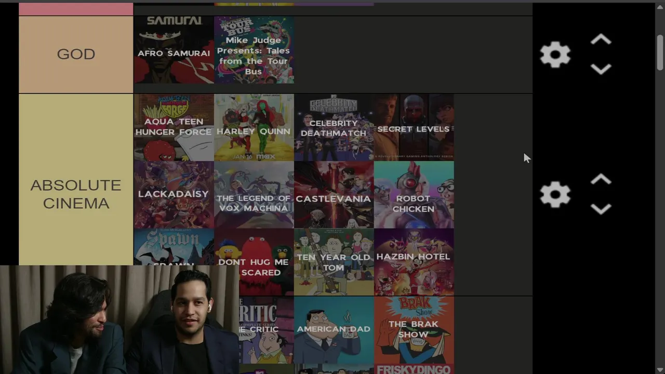This screenshot has height=374, width=665.
Task: Open settings gear for Absolute Cinema row
Action: [555, 195]
